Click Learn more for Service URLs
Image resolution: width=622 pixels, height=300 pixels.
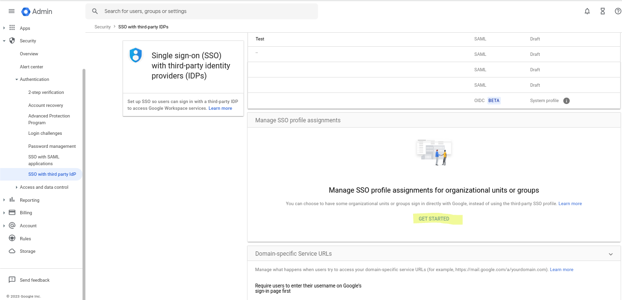pyautogui.click(x=562, y=270)
